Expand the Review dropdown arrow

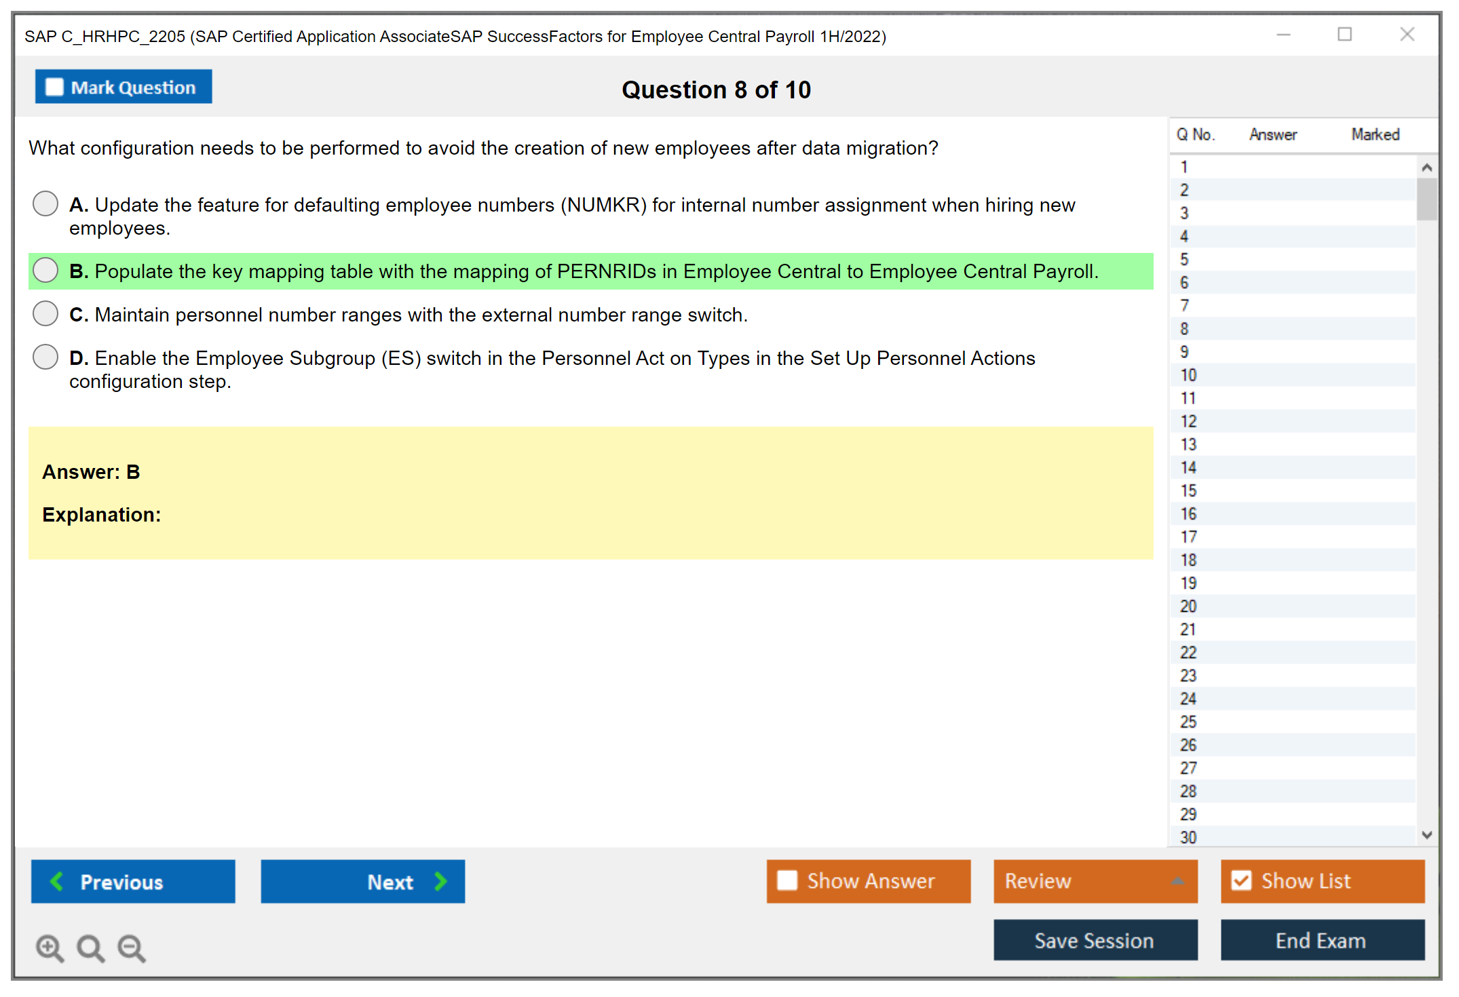click(1177, 881)
